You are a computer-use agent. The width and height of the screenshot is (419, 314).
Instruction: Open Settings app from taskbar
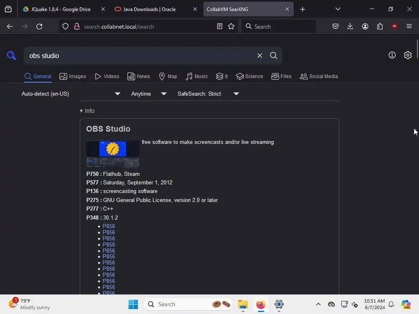(279, 304)
